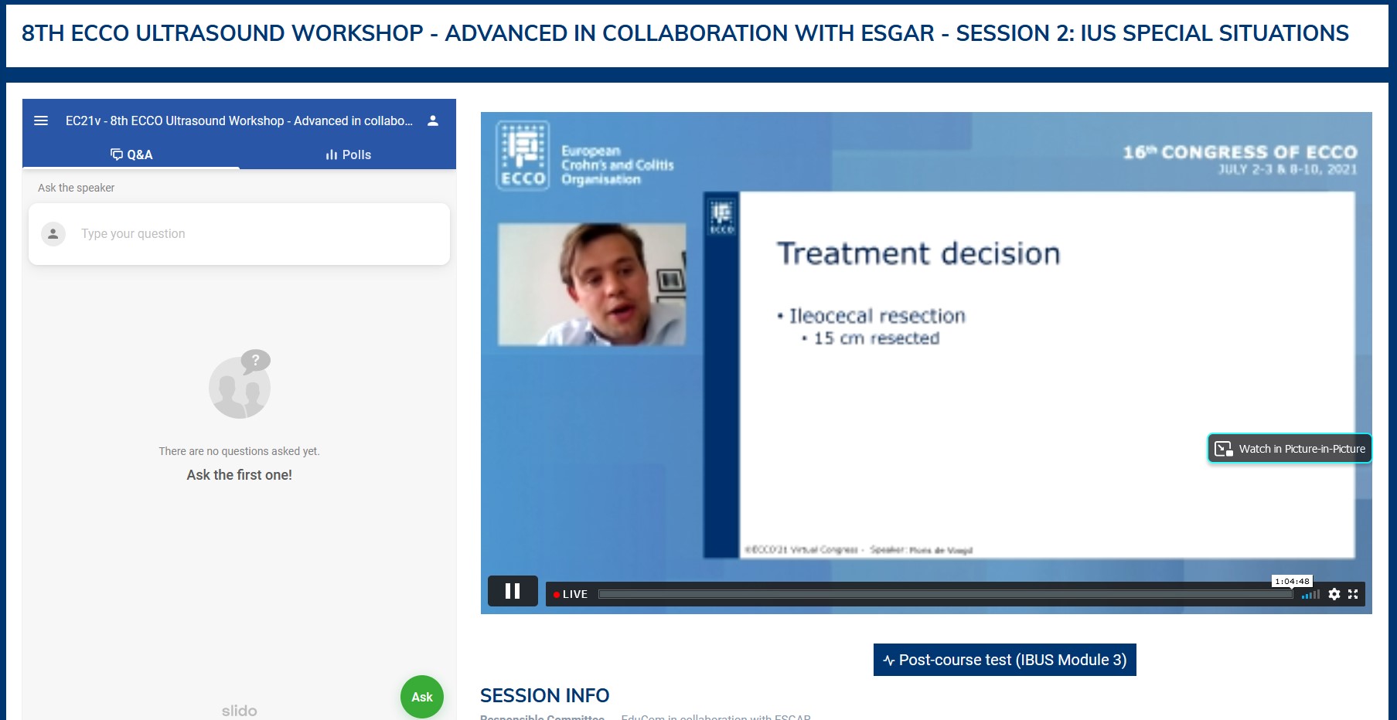1397x720 pixels.
Task: Click the ECCO logo in video
Action: [523, 155]
